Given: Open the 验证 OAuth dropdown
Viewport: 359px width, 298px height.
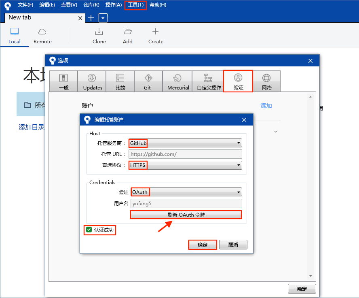Looking at the screenshot, I should pyautogui.click(x=186, y=192).
